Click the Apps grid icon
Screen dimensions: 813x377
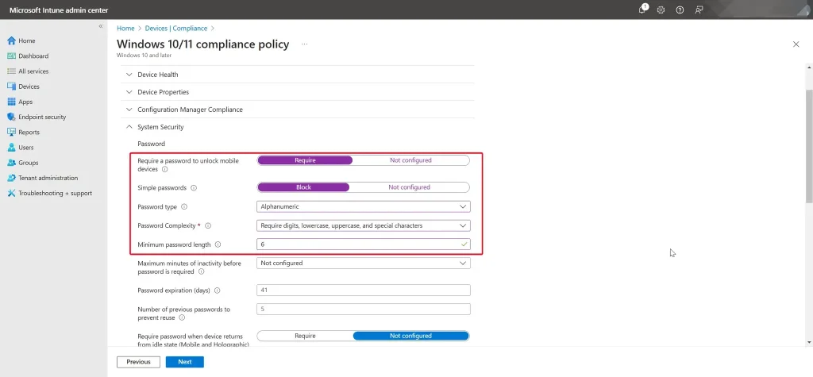point(11,102)
